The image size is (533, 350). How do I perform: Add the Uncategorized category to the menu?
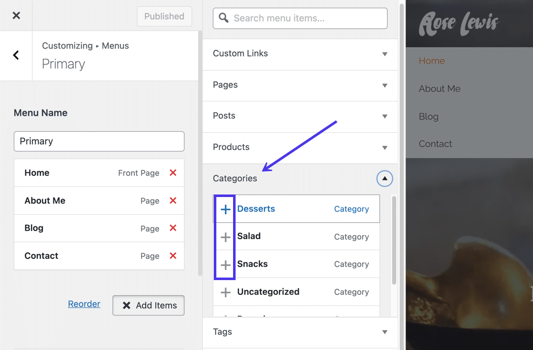(x=224, y=292)
